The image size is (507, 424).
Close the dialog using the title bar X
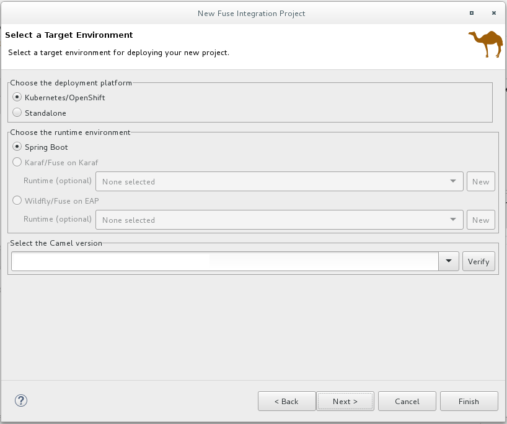point(493,13)
